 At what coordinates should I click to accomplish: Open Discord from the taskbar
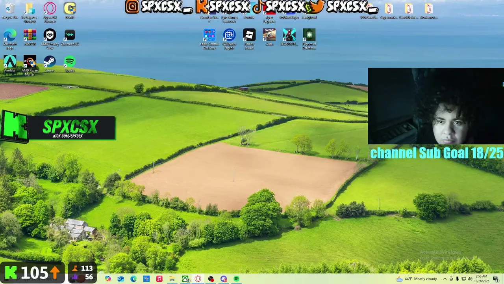[224, 279]
